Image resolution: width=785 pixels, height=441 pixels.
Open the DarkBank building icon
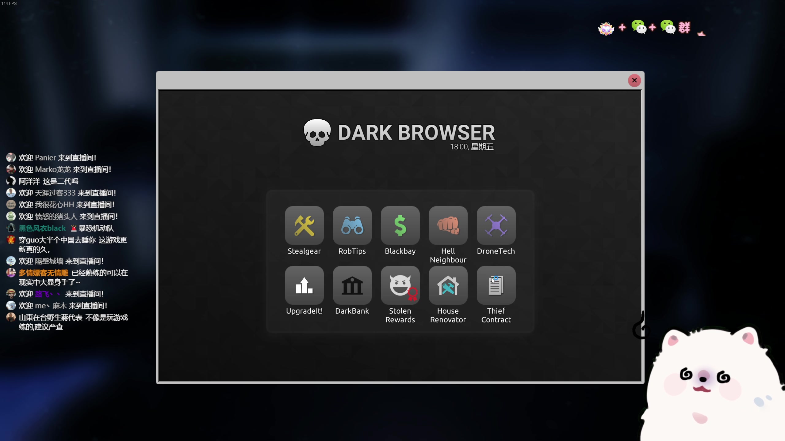pyautogui.click(x=352, y=285)
